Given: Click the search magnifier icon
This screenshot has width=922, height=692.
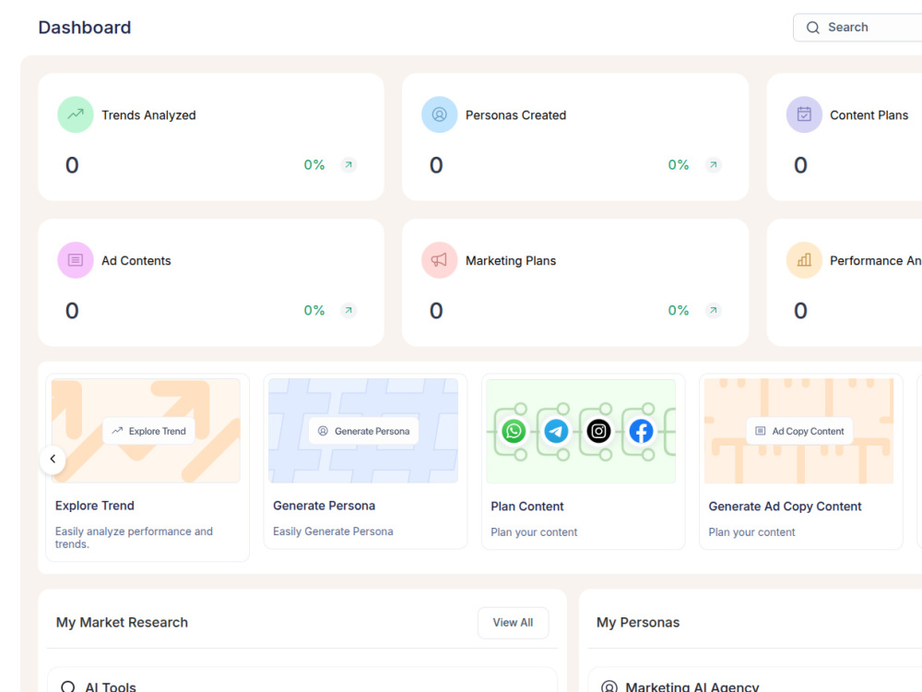Looking at the screenshot, I should [x=812, y=28].
